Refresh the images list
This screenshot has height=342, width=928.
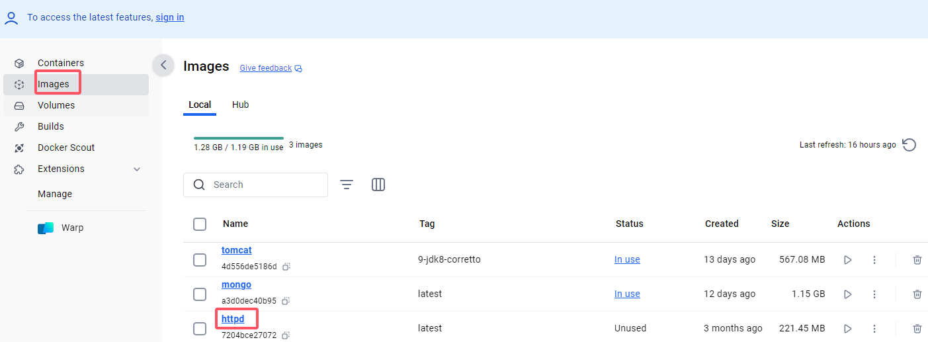pos(909,145)
